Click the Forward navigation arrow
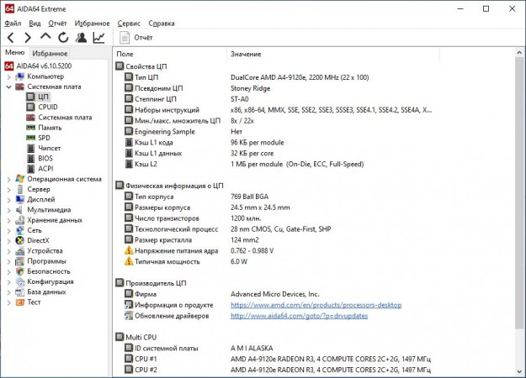Viewport: 526px width, 378px height. (28, 38)
